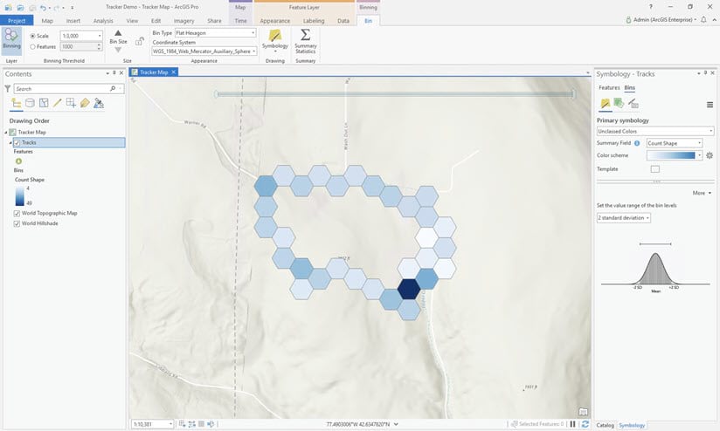Click the time slider bar on map
Image resolution: width=720 pixels, height=431 pixels.
(395, 94)
